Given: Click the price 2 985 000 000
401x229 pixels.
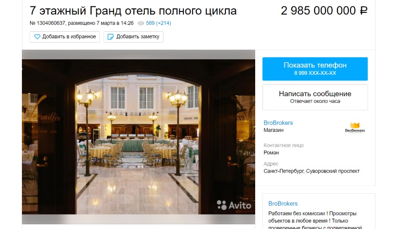Looking at the screenshot, I should click(318, 11).
